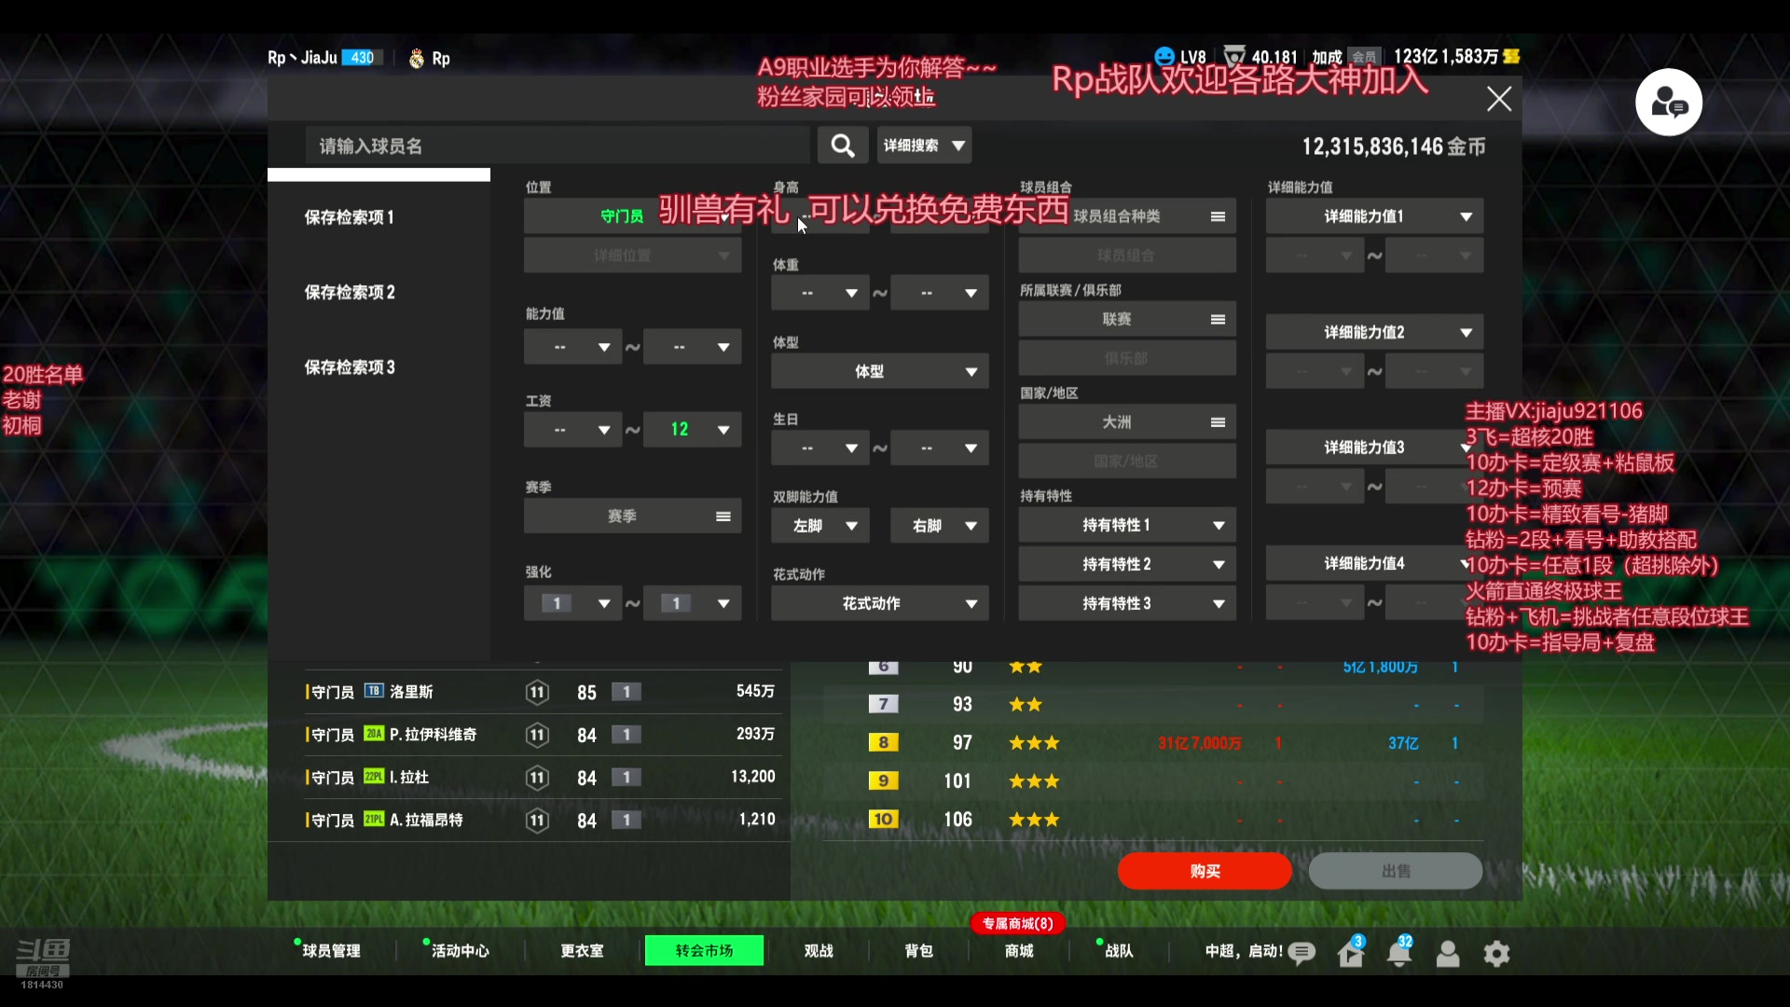This screenshot has height=1007, width=1790.
Task: Go to the 观战 tab
Action: tap(819, 951)
